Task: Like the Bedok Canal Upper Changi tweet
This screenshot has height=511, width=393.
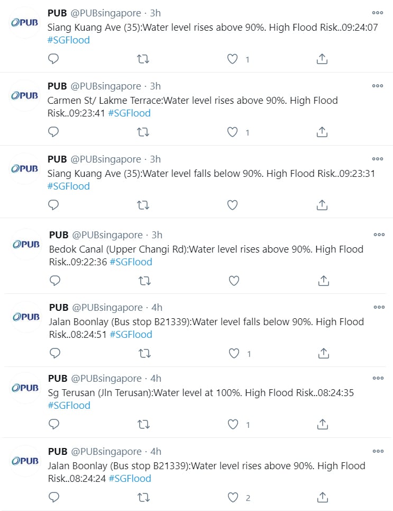Action: pos(234,281)
